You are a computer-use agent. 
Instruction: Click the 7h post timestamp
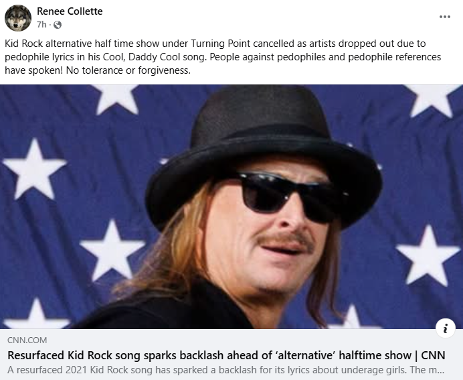pos(41,25)
